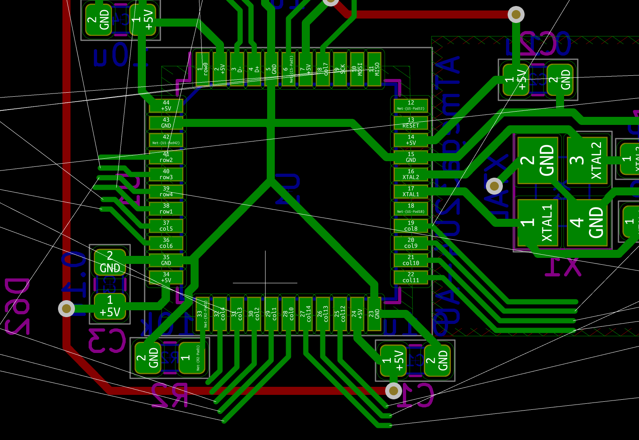This screenshot has height=440, width=639.
Task: Click C1 capacitor pad 2 GND
Action: 437,361
